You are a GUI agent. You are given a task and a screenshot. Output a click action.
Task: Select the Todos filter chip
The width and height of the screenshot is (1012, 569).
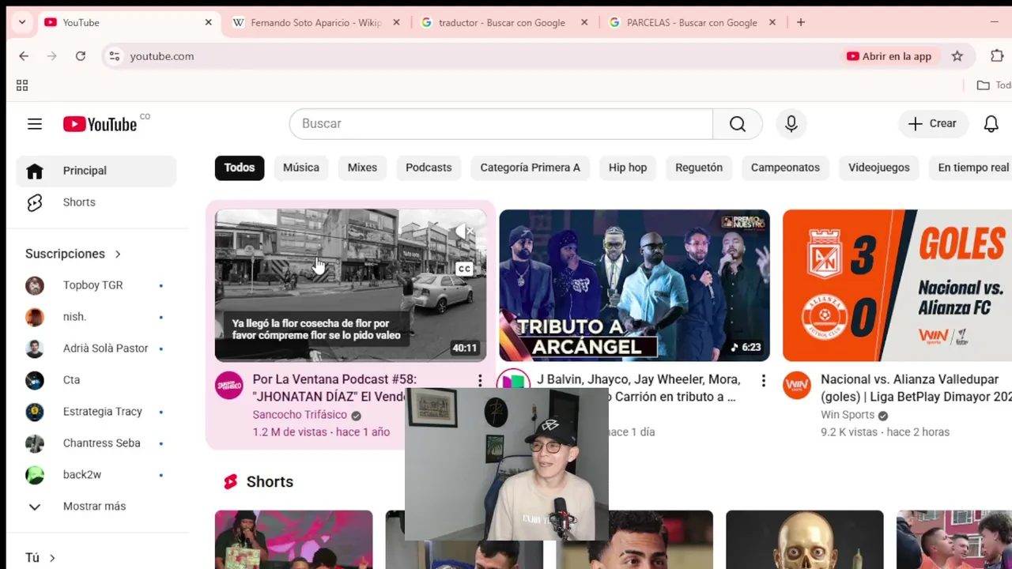[240, 168]
